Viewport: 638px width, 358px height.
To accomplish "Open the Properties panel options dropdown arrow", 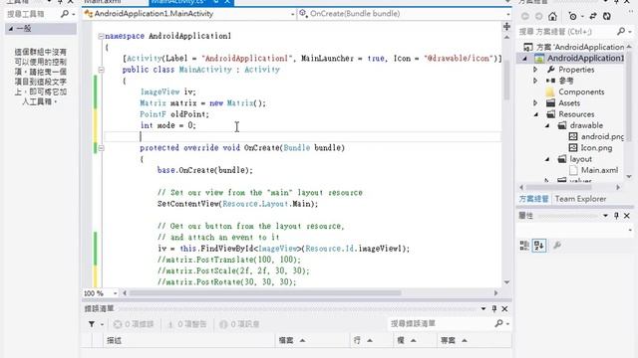I will pos(605,216).
